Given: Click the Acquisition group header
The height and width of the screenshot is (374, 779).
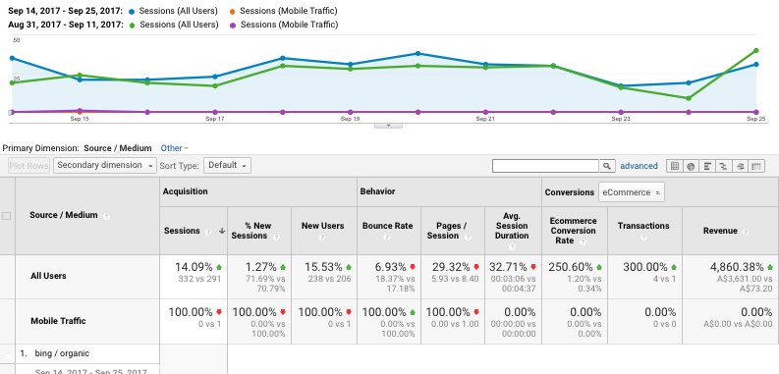Looking at the screenshot, I should 186,191.
